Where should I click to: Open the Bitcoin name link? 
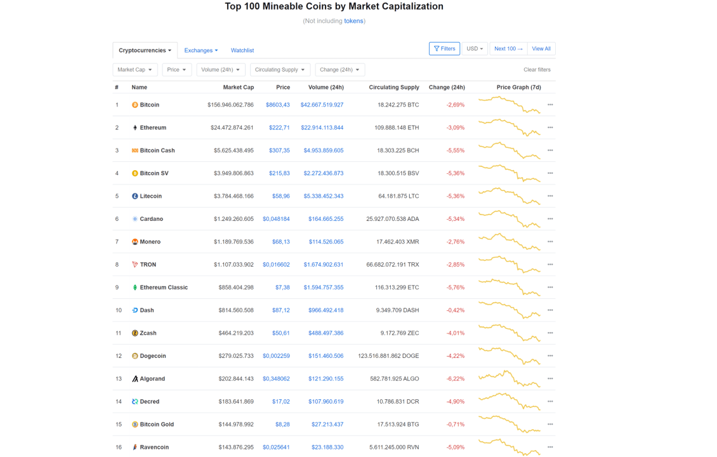tap(150, 105)
